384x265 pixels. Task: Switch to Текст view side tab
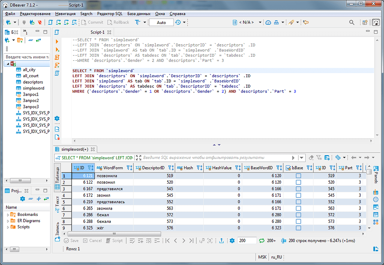pos(57,204)
